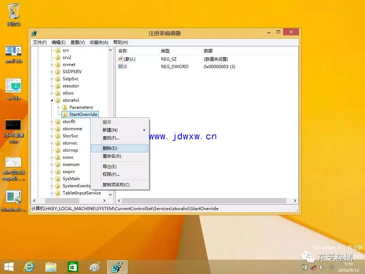
Task: Expand the stisvc tree node
Action: (52, 93)
